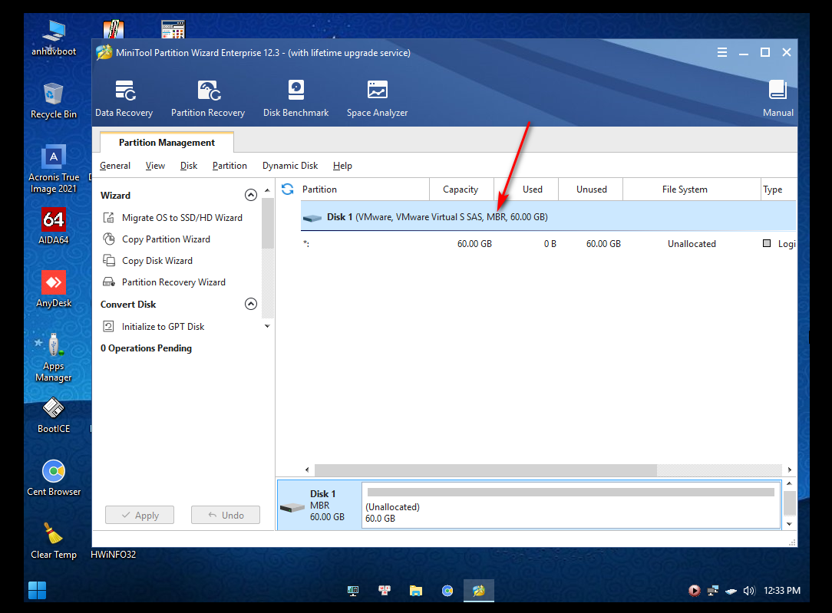Click the horizontal scrollbar in partition list
The height and width of the screenshot is (613, 832).
[x=486, y=470]
